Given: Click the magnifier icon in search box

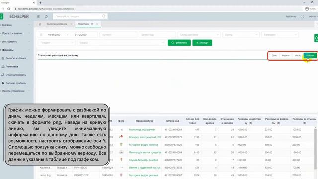Looking at the screenshot, I should pos(104,16).
